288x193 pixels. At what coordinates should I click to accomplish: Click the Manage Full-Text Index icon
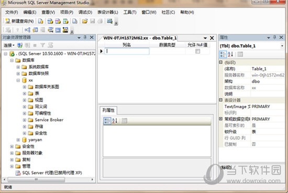[x=42, y=30]
